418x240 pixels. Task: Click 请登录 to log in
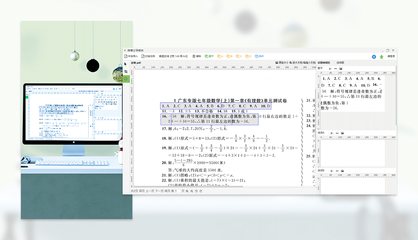click(x=391, y=56)
